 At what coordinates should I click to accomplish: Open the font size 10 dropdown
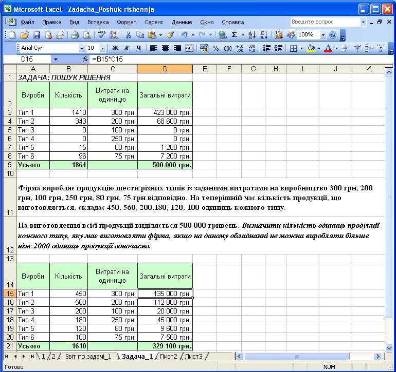pos(102,48)
